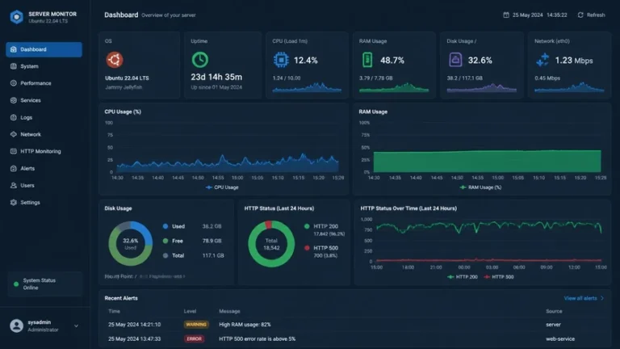Click the Performance gauge icon
This screenshot has height=349, width=620.
click(x=14, y=83)
